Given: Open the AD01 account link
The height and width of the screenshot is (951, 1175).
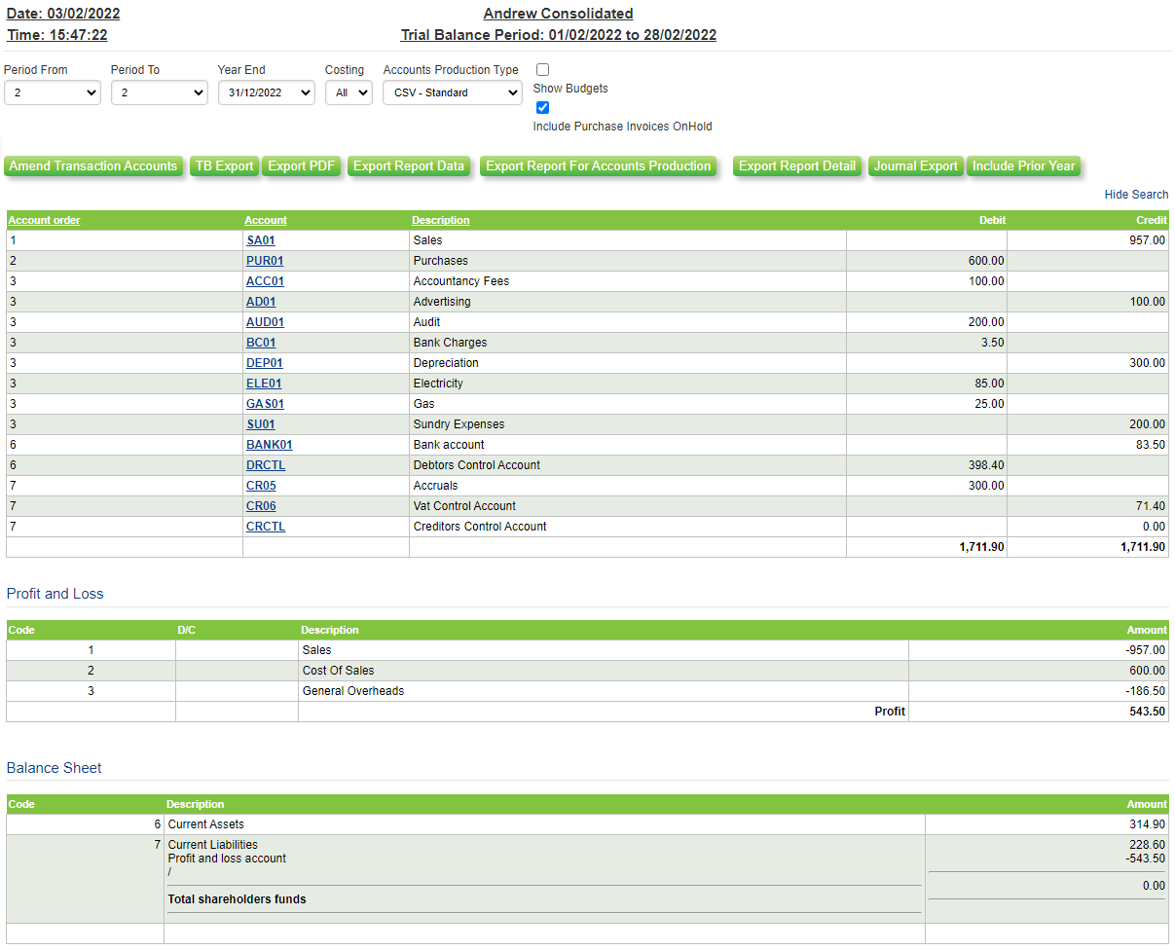Looking at the screenshot, I should click(x=261, y=302).
